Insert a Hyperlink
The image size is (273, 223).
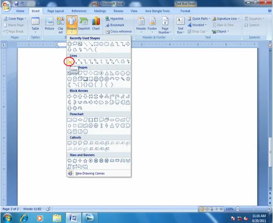115,18
